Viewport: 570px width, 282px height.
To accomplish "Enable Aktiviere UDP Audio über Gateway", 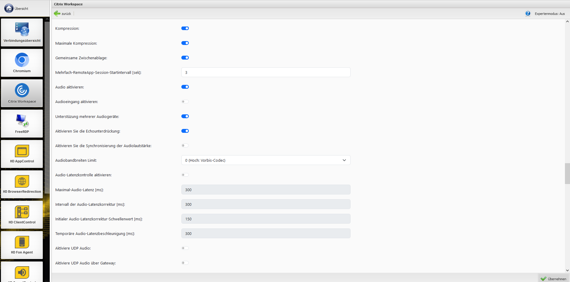I will pyautogui.click(x=185, y=263).
